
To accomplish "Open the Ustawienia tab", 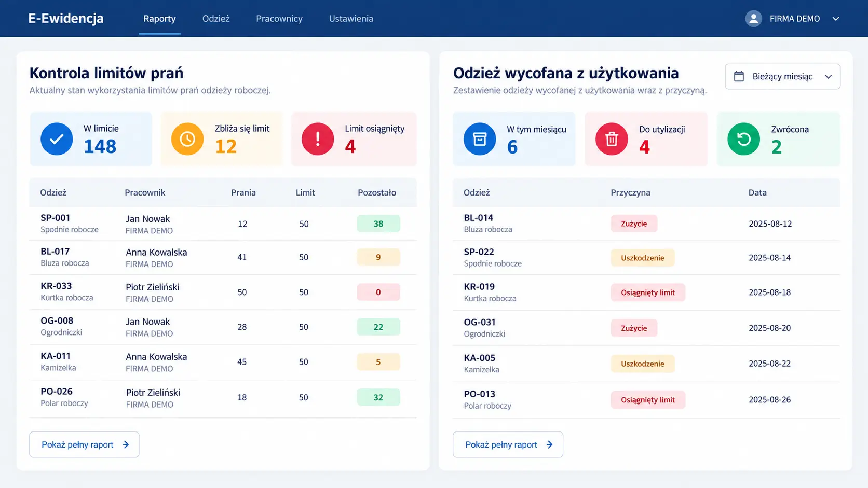I will click(x=351, y=19).
